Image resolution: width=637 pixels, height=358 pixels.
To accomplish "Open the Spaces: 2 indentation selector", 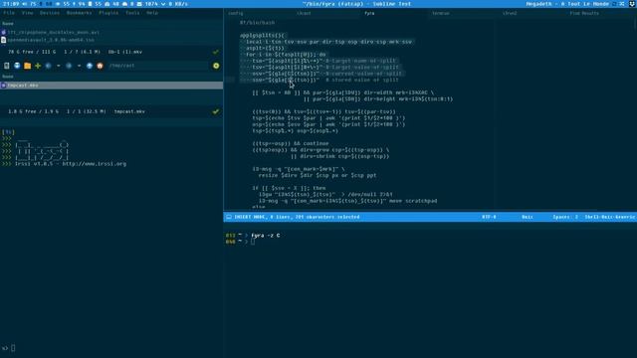I will [565, 217].
